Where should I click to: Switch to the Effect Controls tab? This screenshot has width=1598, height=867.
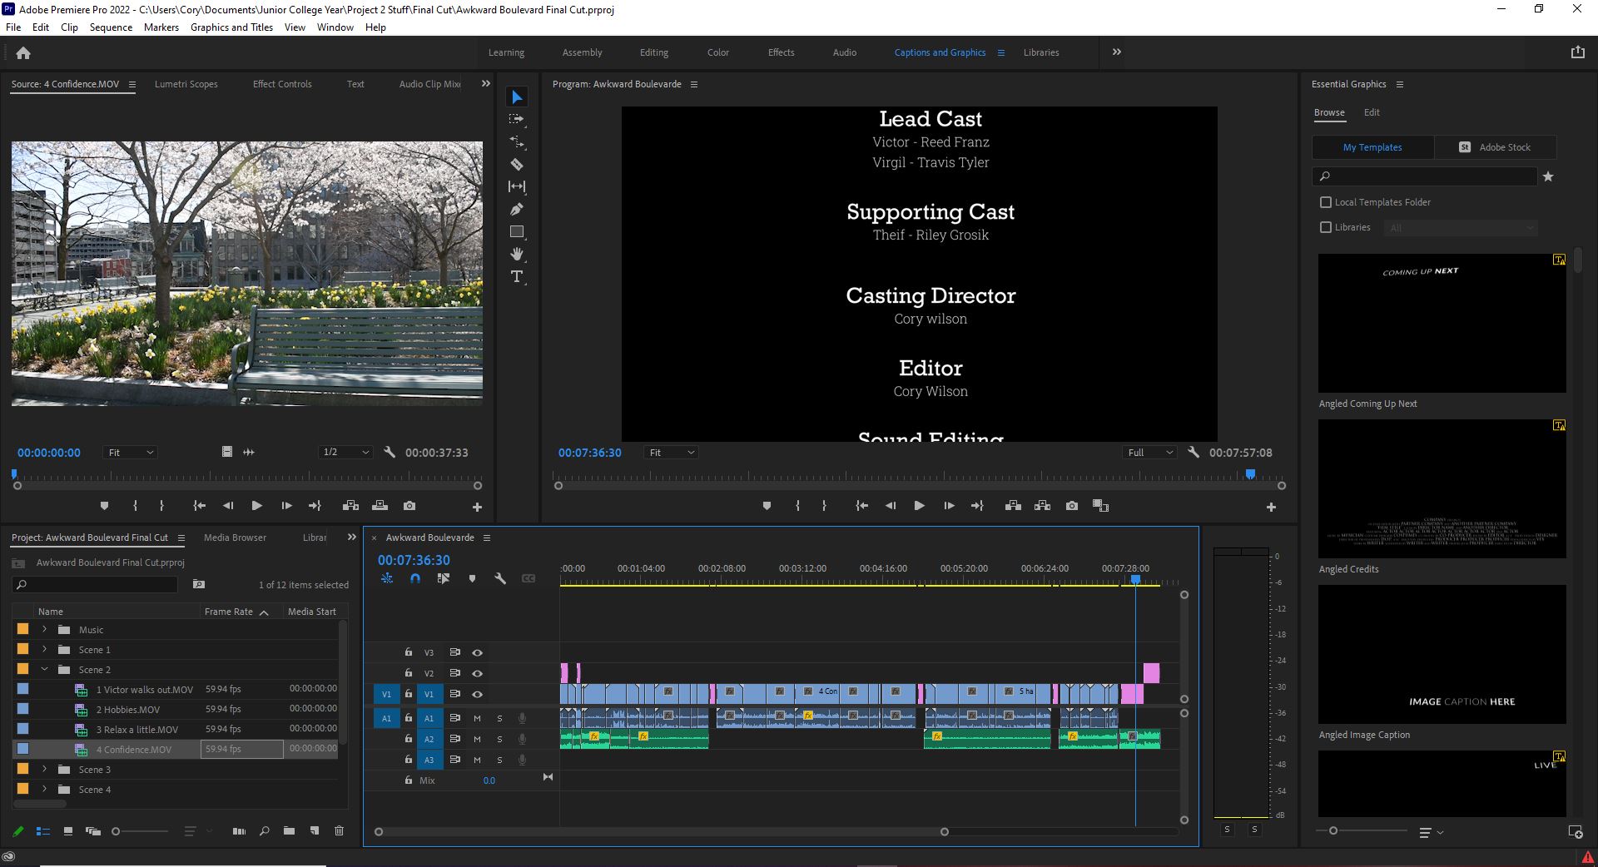(282, 84)
